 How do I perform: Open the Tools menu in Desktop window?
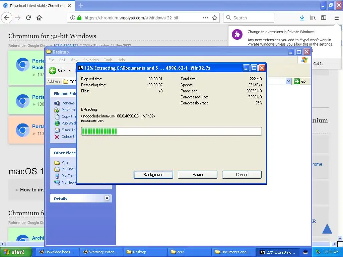(x=108, y=60)
